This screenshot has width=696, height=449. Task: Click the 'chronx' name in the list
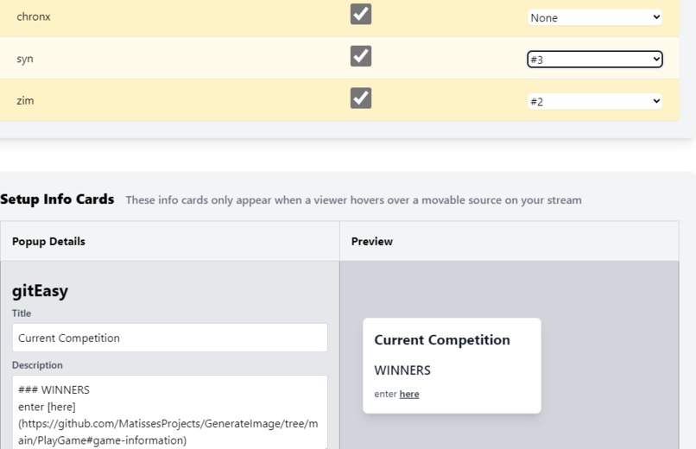[34, 17]
